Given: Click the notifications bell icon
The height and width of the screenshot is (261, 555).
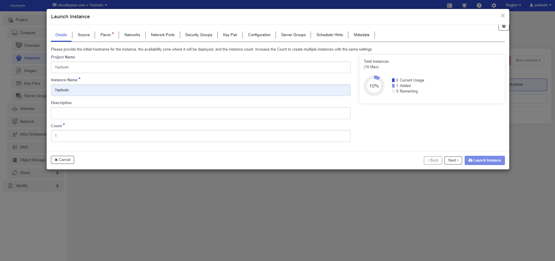Looking at the screenshot, I should click(x=464, y=5).
